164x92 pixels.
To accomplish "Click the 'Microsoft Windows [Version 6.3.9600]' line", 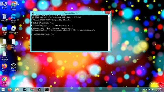I will point(49,16).
